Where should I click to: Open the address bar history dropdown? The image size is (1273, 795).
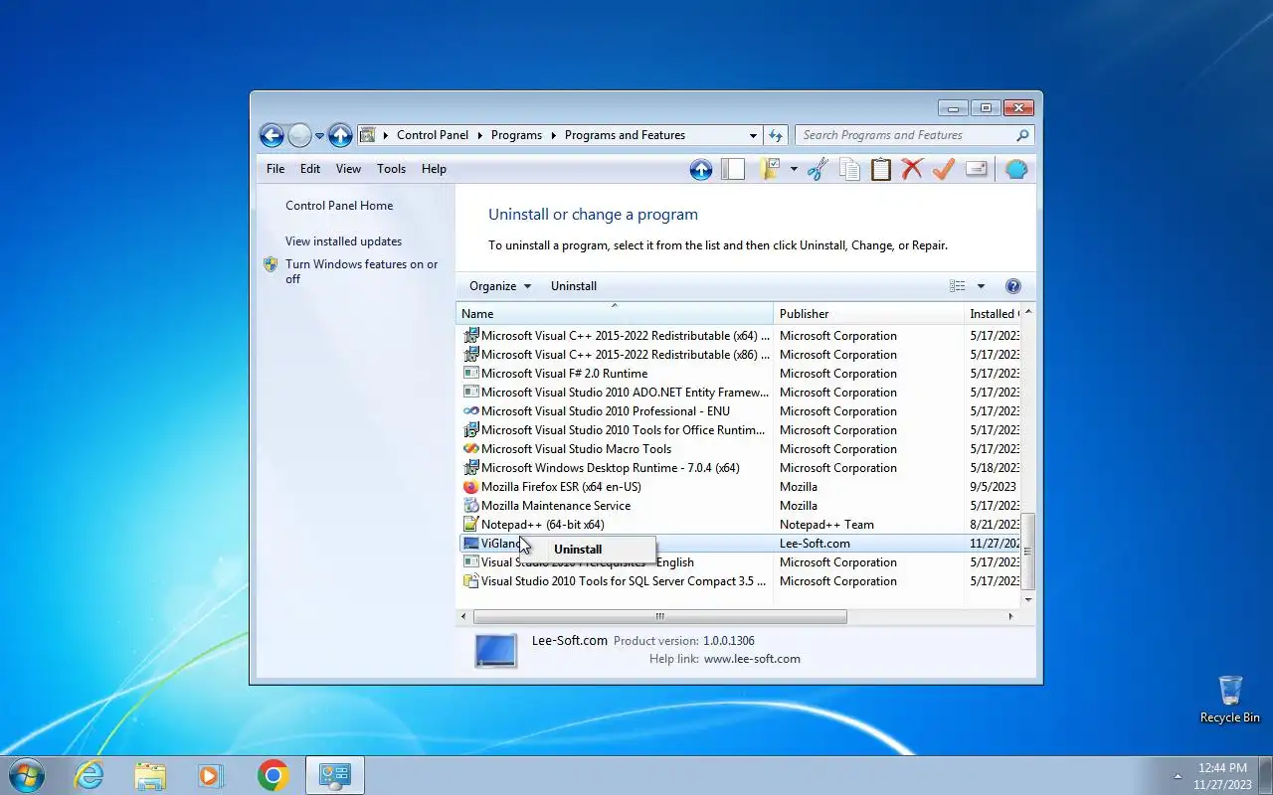point(753,135)
